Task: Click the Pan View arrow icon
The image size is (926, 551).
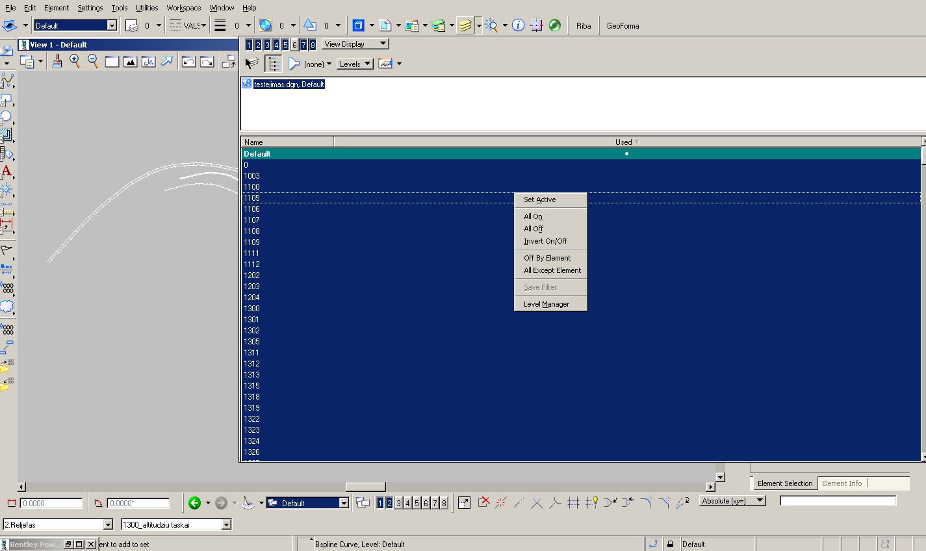Action: click(167, 61)
